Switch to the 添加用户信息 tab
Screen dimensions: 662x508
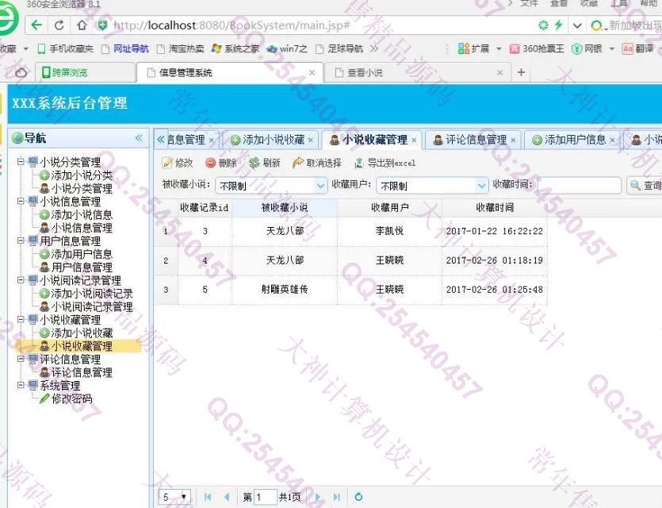pyautogui.click(x=568, y=140)
